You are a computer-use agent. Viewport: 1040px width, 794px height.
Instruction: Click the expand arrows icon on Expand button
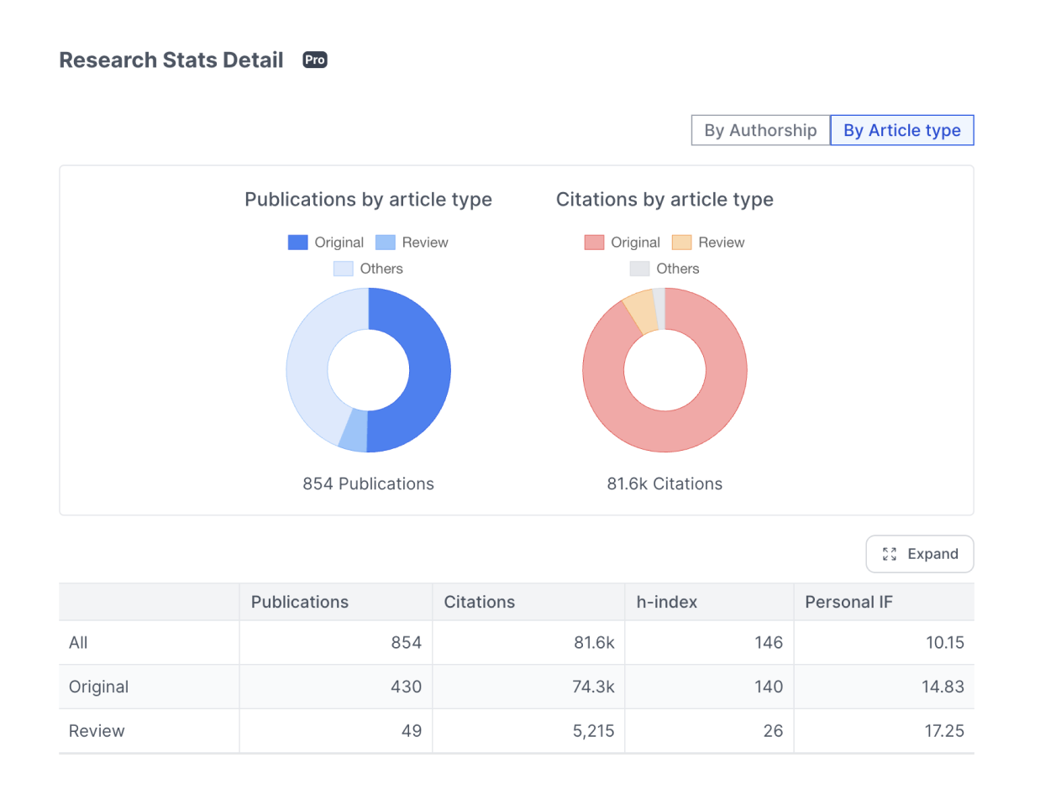point(890,554)
